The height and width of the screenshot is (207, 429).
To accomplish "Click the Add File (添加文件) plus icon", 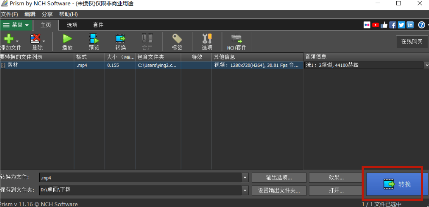I will point(8,39).
